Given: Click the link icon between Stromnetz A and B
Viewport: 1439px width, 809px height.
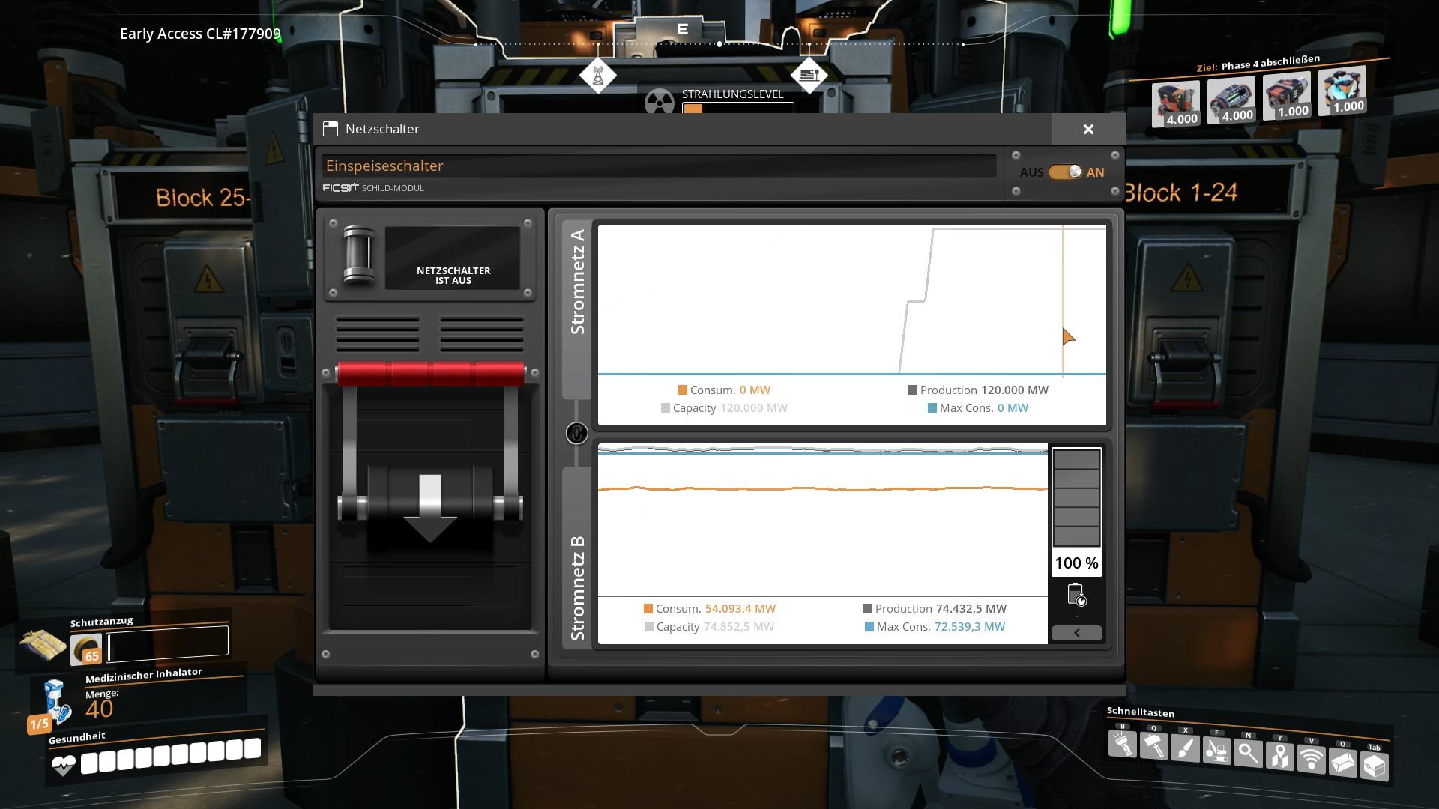Looking at the screenshot, I should click(576, 433).
